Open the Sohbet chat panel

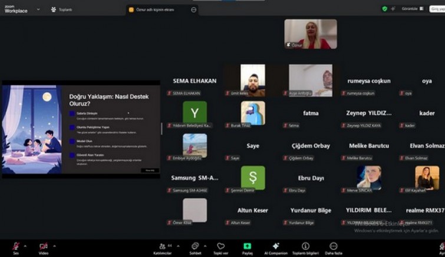(195, 246)
